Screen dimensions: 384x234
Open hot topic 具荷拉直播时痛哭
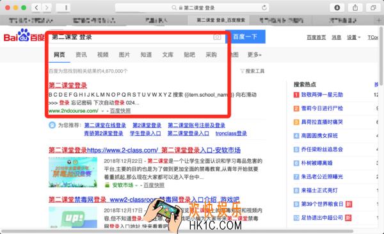322,122
